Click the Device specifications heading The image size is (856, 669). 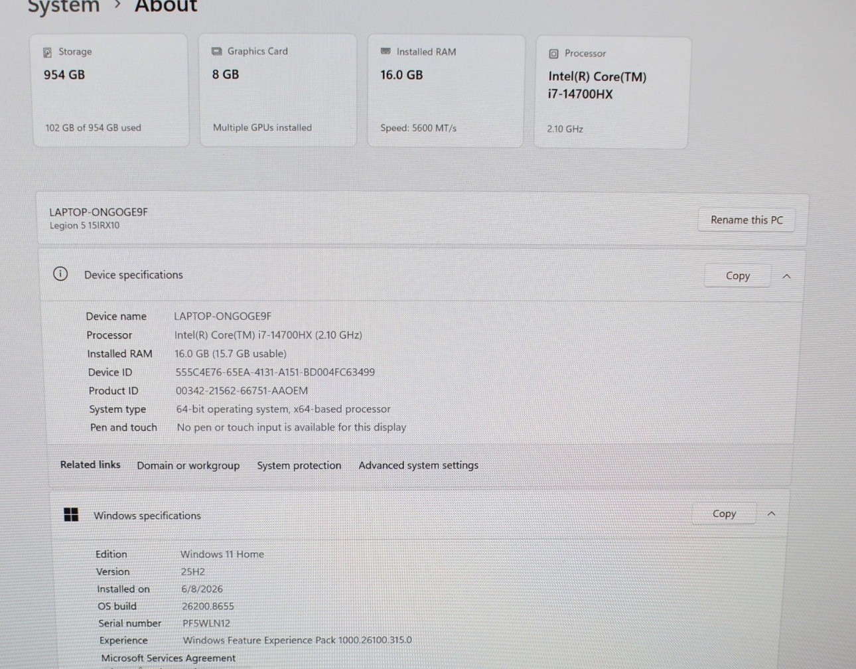[x=133, y=275]
